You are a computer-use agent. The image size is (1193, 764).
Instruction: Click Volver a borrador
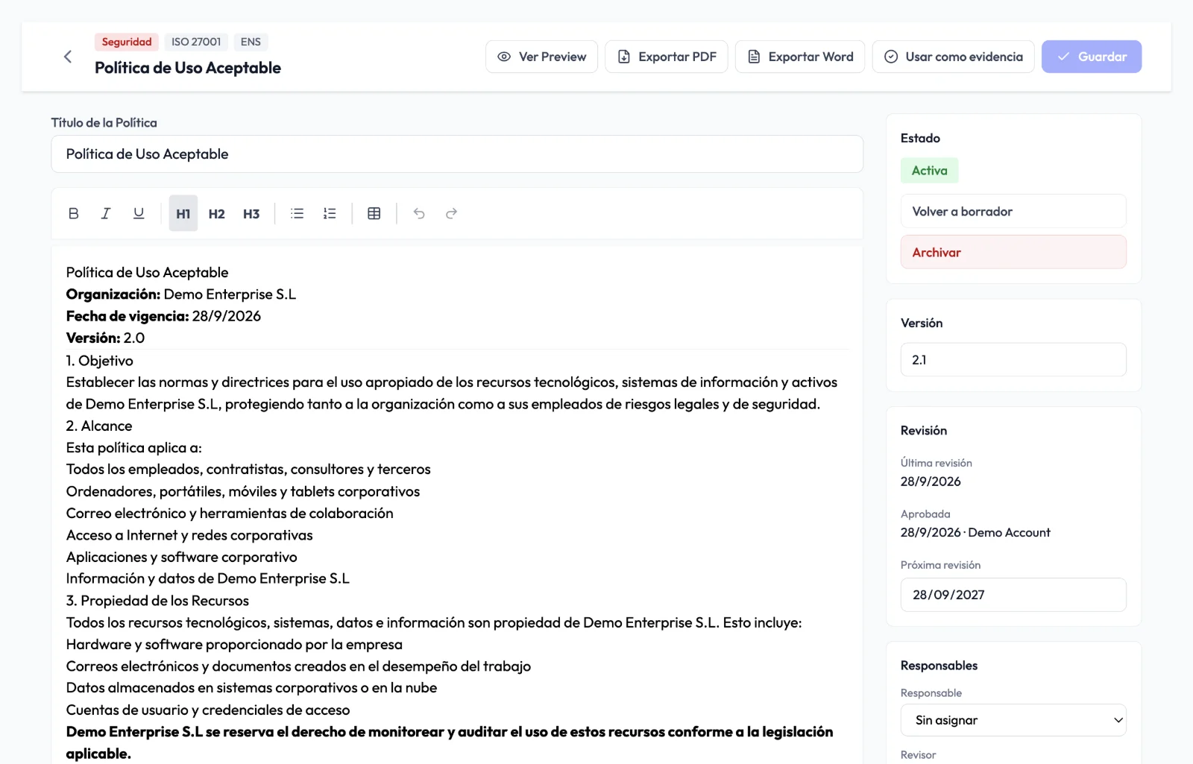1013,212
